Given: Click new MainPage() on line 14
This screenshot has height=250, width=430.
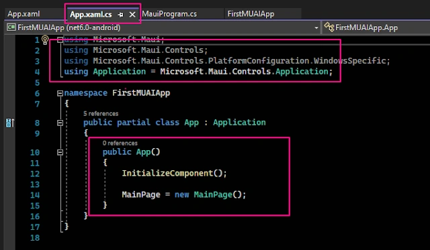Looking at the screenshot, I should pyautogui.click(x=210, y=195).
